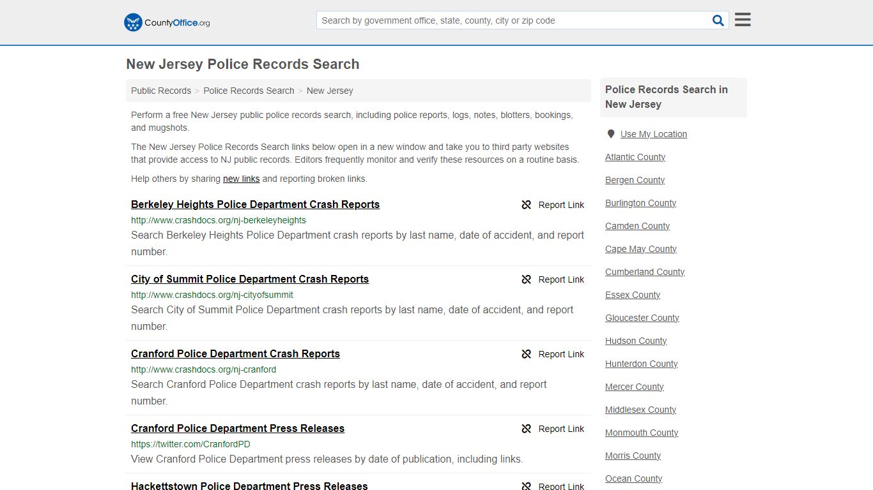Click 'Police Records Search in New Jersey' sidebar heading

pyautogui.click(x=667, y=97)
